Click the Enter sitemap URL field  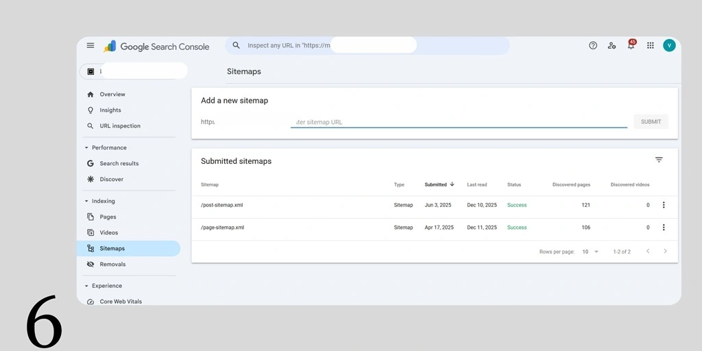point(458,122)
